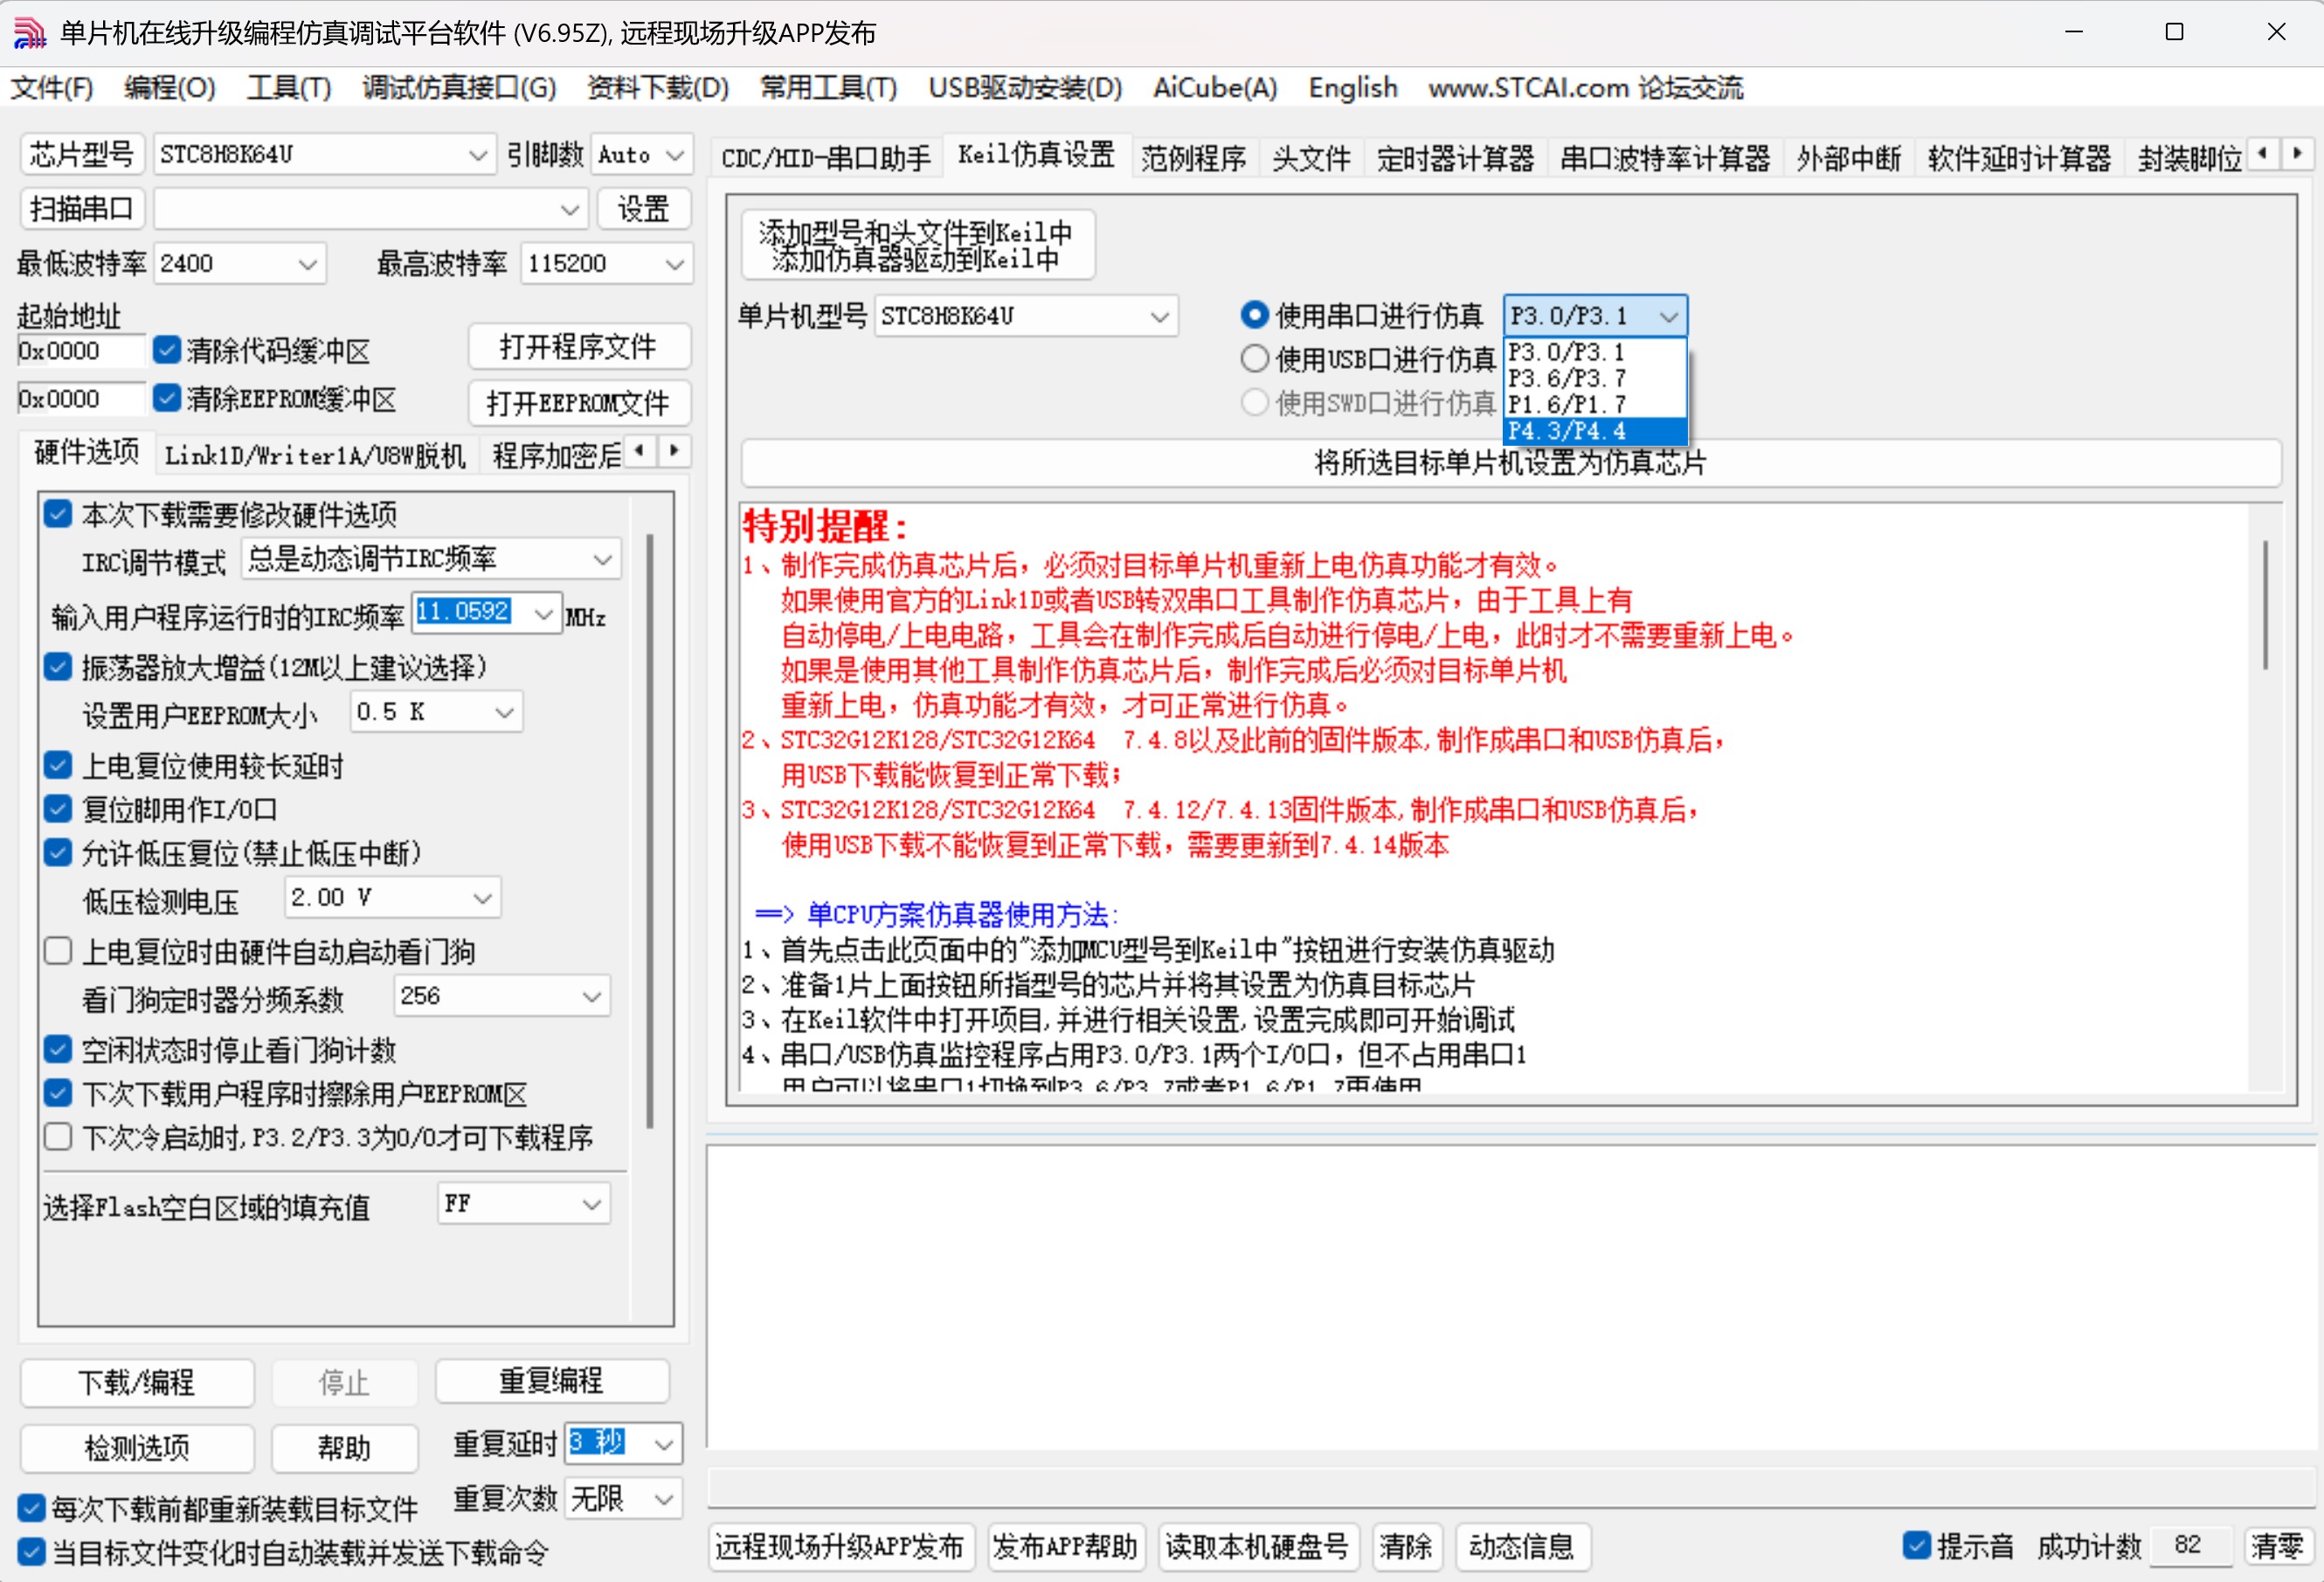This screenshot has width=2324, height=1582.
Task: Open 编程(O) menu
Action: click(170, 88)
